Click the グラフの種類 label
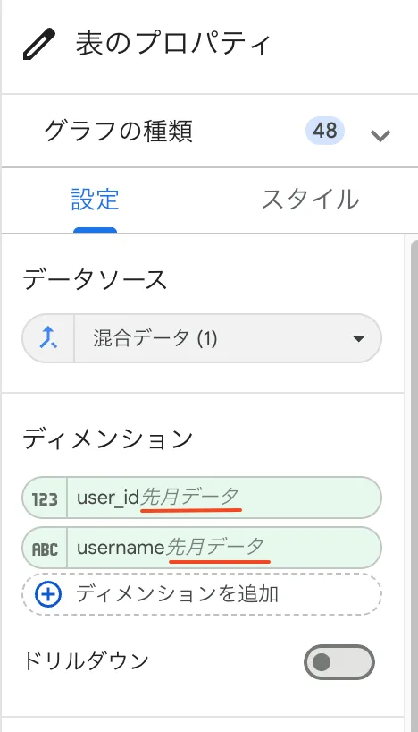The width and height of the screenshot is (418, 732). click(x=118, y=132)
